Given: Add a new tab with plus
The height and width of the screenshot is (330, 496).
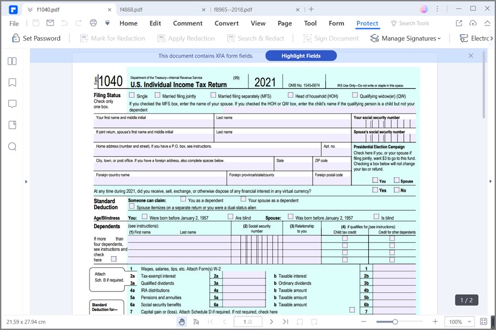Looking at the screenshot, I should [x=311, y=9].
